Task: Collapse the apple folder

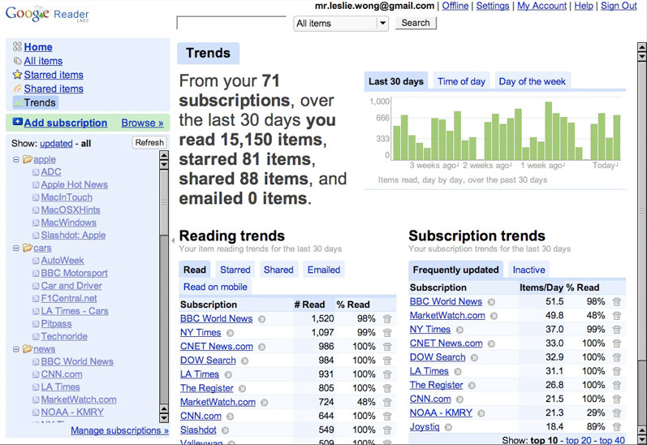Action: (16, 159)
